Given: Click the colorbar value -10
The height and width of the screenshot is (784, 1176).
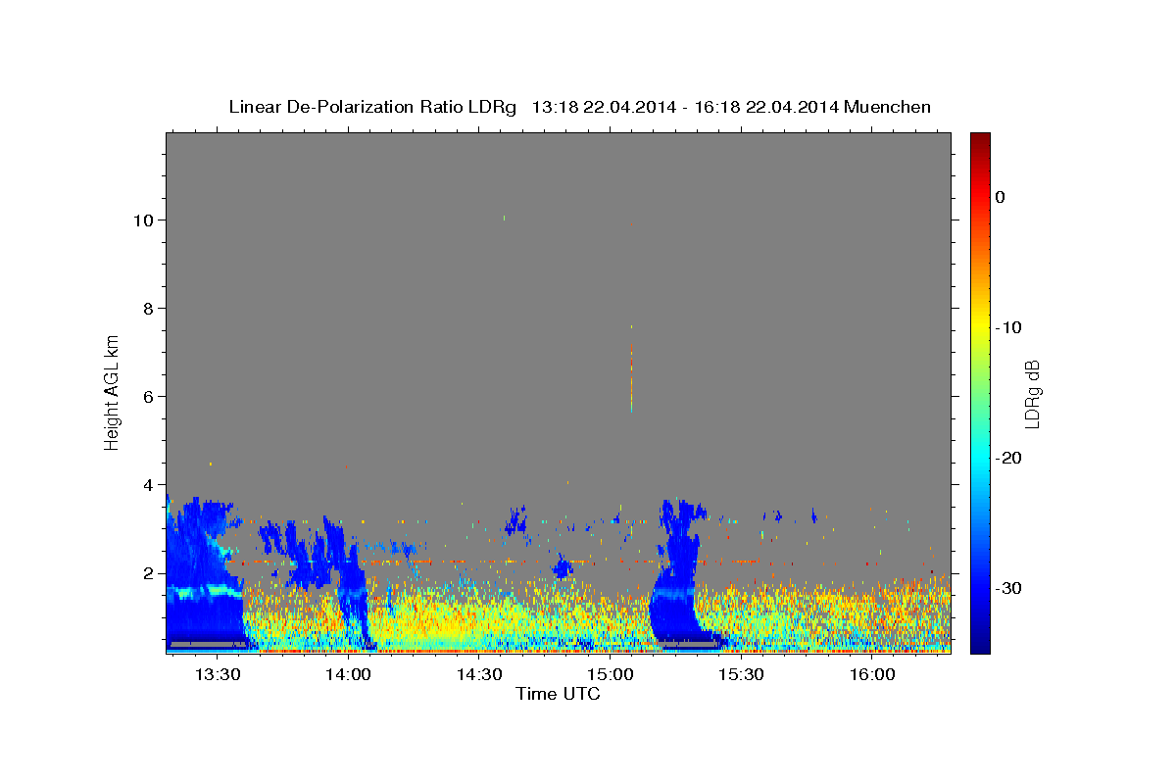Looking at the screenshot, I should (1007, 327).
